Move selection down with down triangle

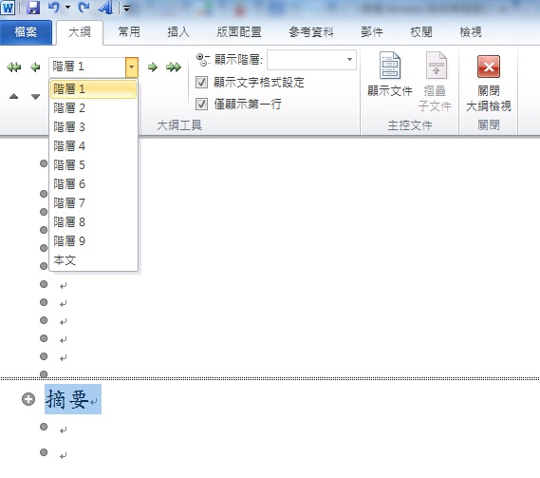(x=35, y=97)
